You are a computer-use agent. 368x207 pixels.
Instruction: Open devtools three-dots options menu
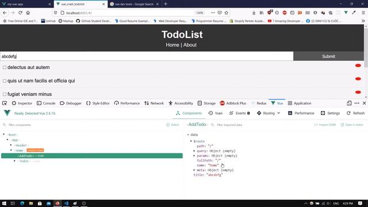[356, 103]
